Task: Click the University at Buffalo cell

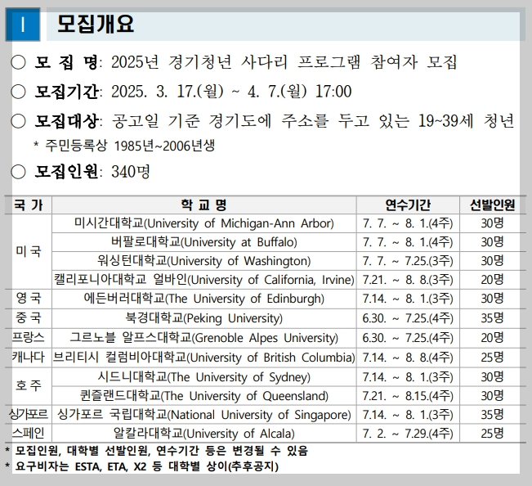Action: (x=204, y=242)
